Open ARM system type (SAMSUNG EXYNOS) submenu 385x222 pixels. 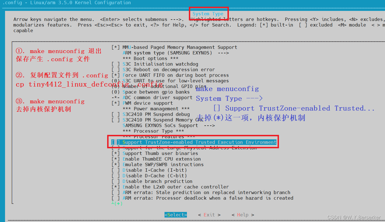click(x=176, y=53)
